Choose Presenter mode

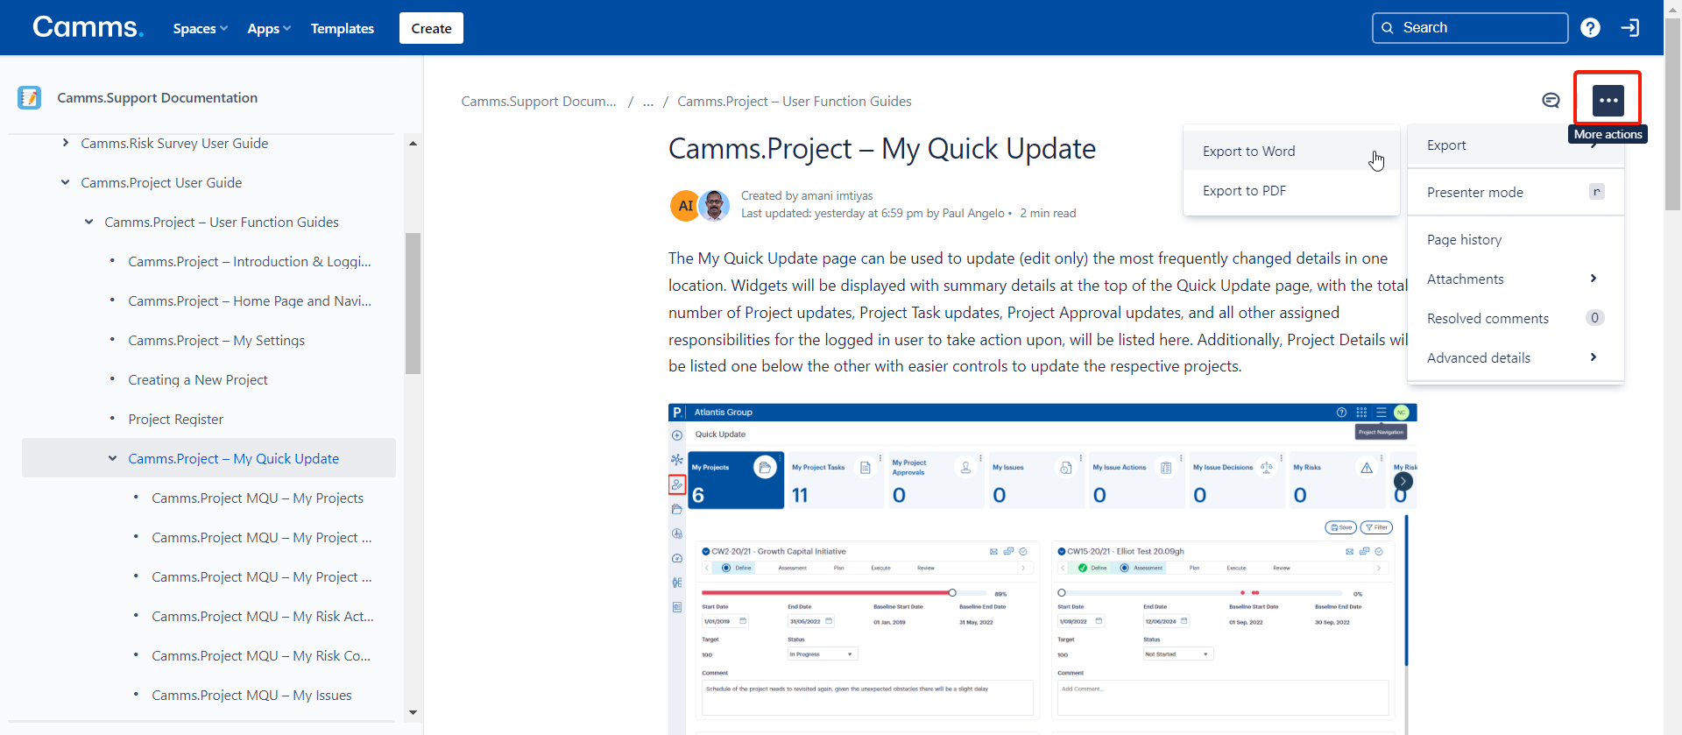click(x=1516, y=192)
